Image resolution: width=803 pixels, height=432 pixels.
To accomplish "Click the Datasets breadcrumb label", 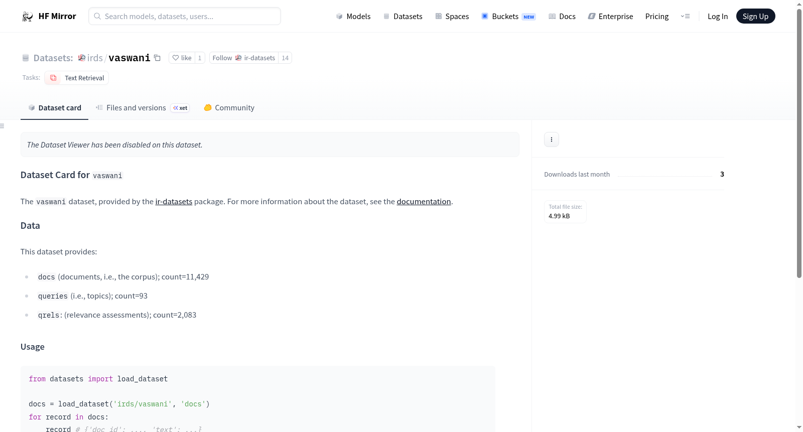I will pos(53,58).
